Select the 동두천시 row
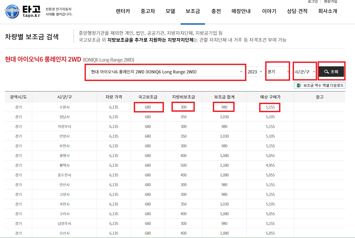Viewport: 355px width, 238px height. click(175, 175)
